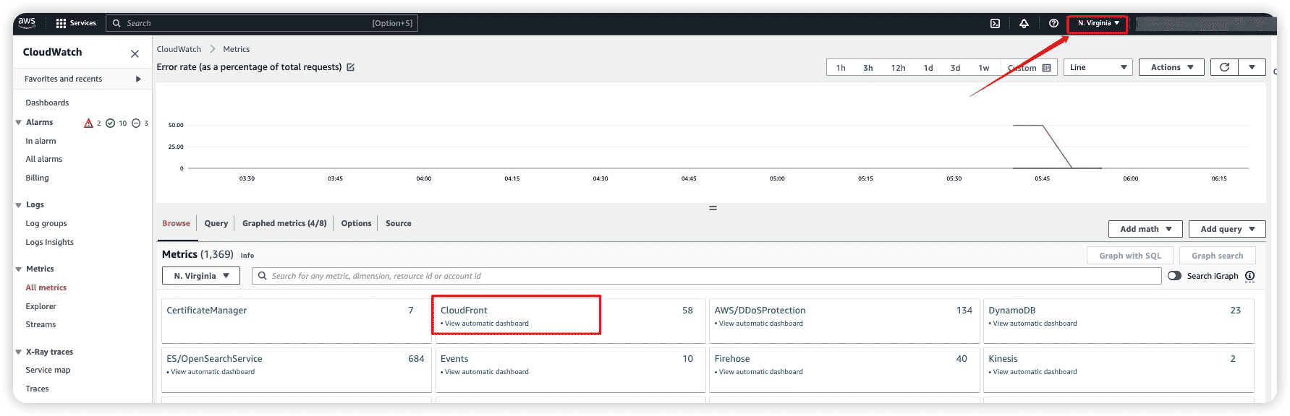This screenshot has width=1290, height=416.
Task: Switch to the Options tab
Action: (356, 223)
